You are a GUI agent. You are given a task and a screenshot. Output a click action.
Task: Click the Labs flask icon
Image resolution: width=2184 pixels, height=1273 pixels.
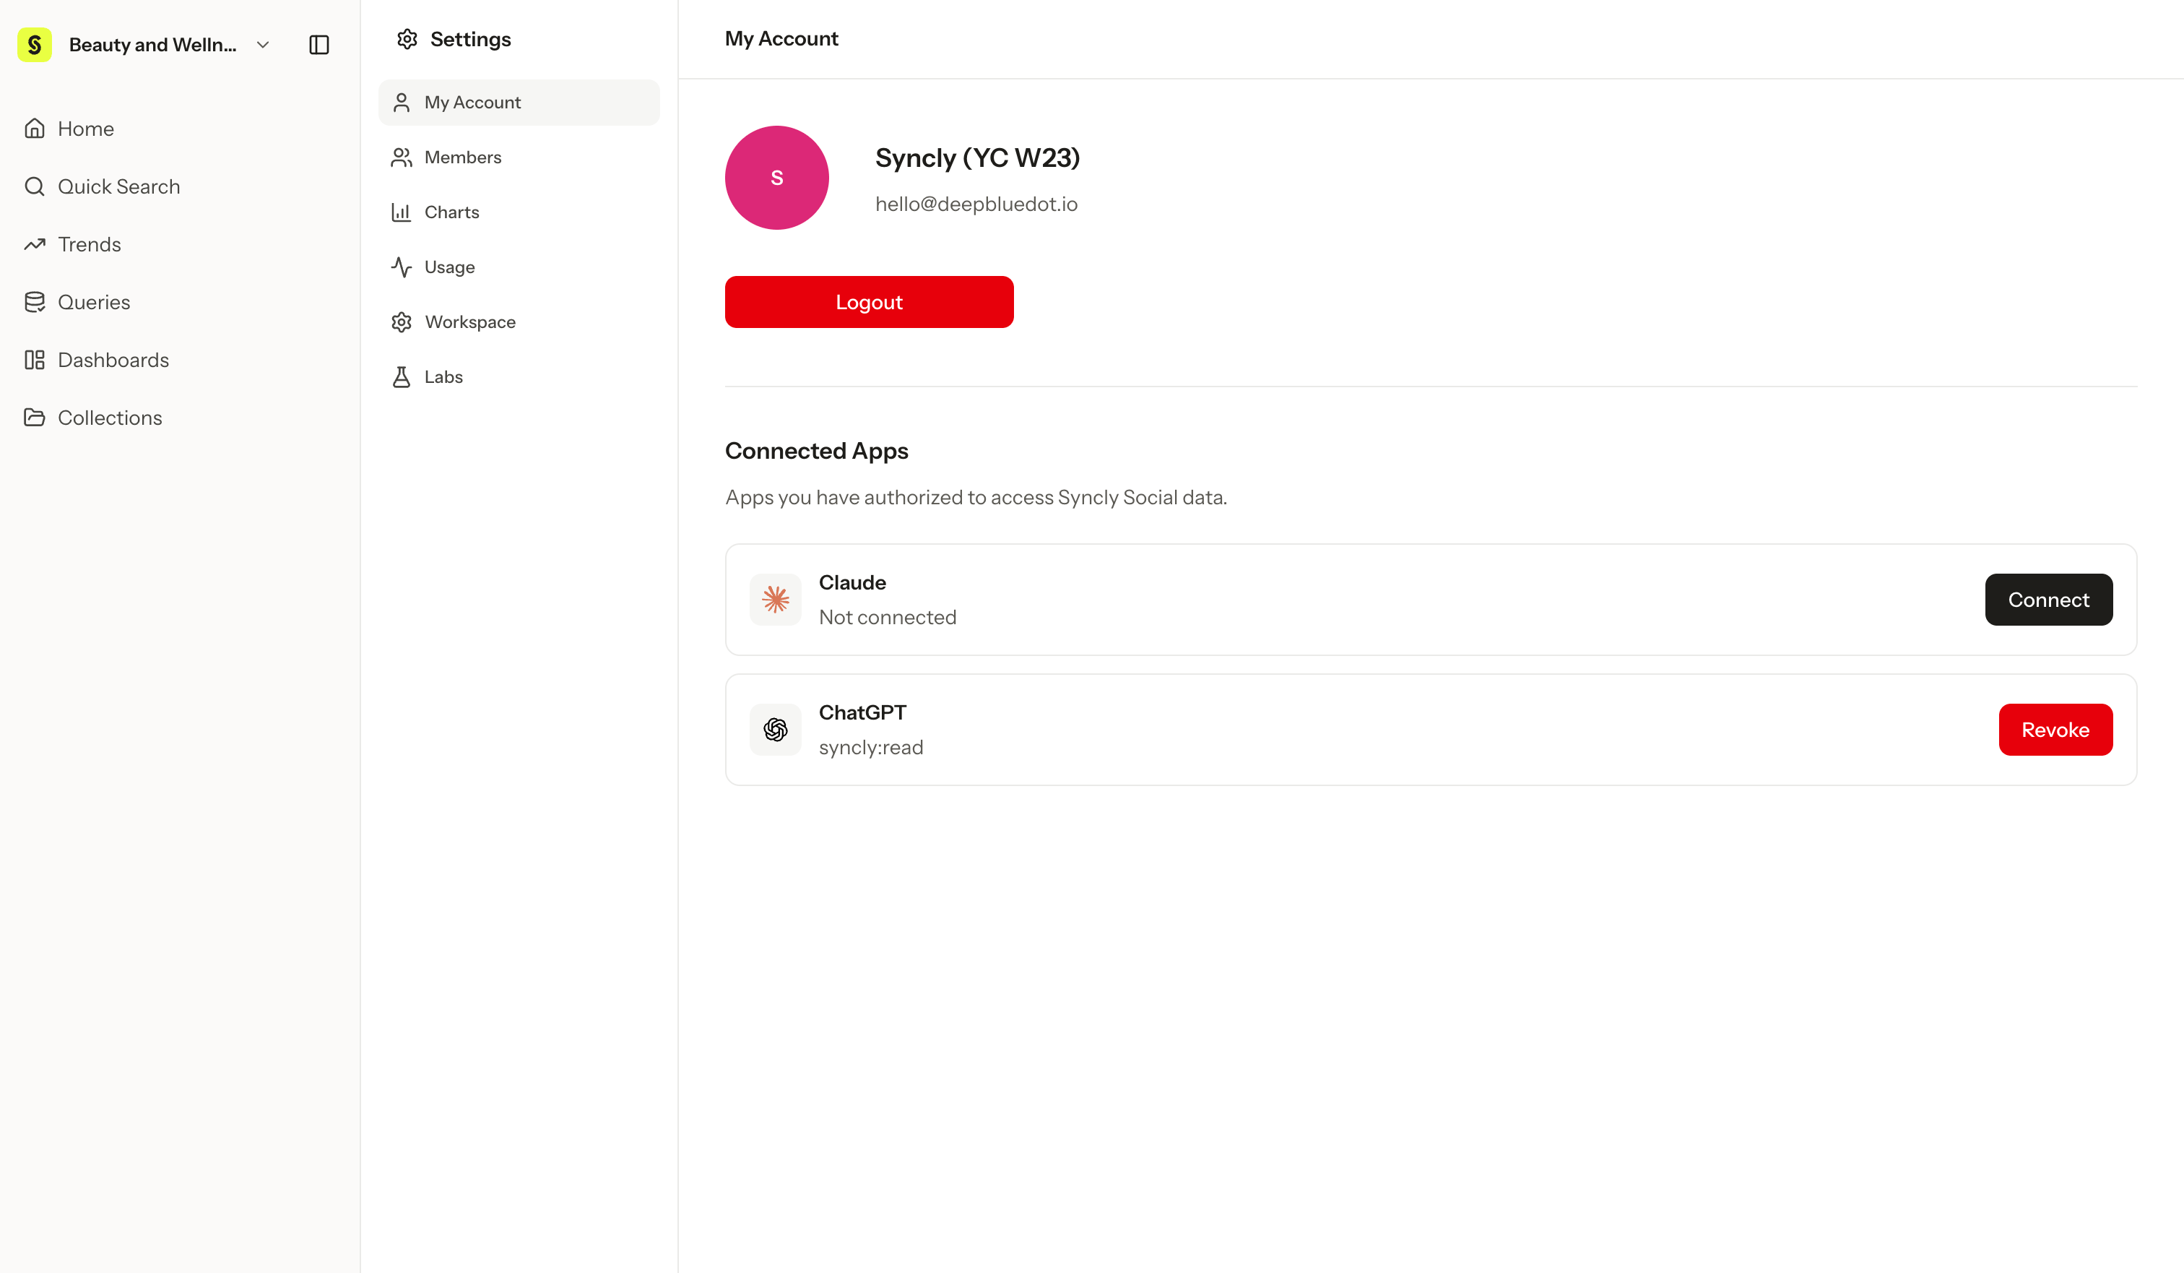(x=402, y=377)
